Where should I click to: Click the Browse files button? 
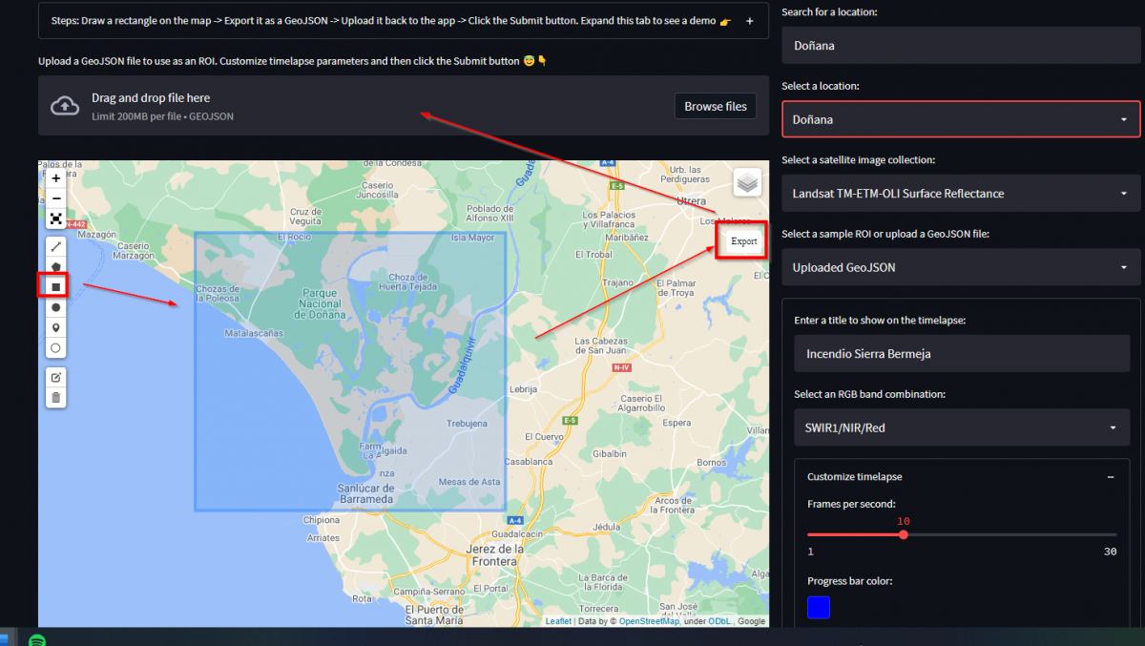coord(715,106)
